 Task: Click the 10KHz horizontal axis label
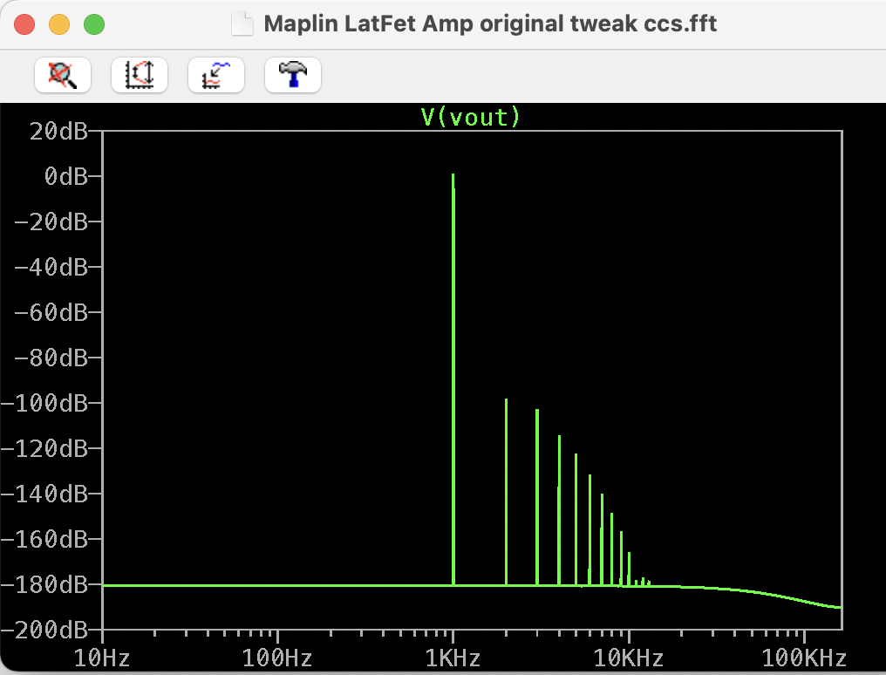(x=629, y=658)
